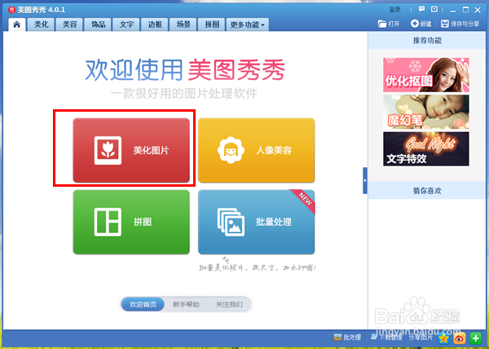Click the 新建 plus button
489x349 pixels.
click(421, 24)
